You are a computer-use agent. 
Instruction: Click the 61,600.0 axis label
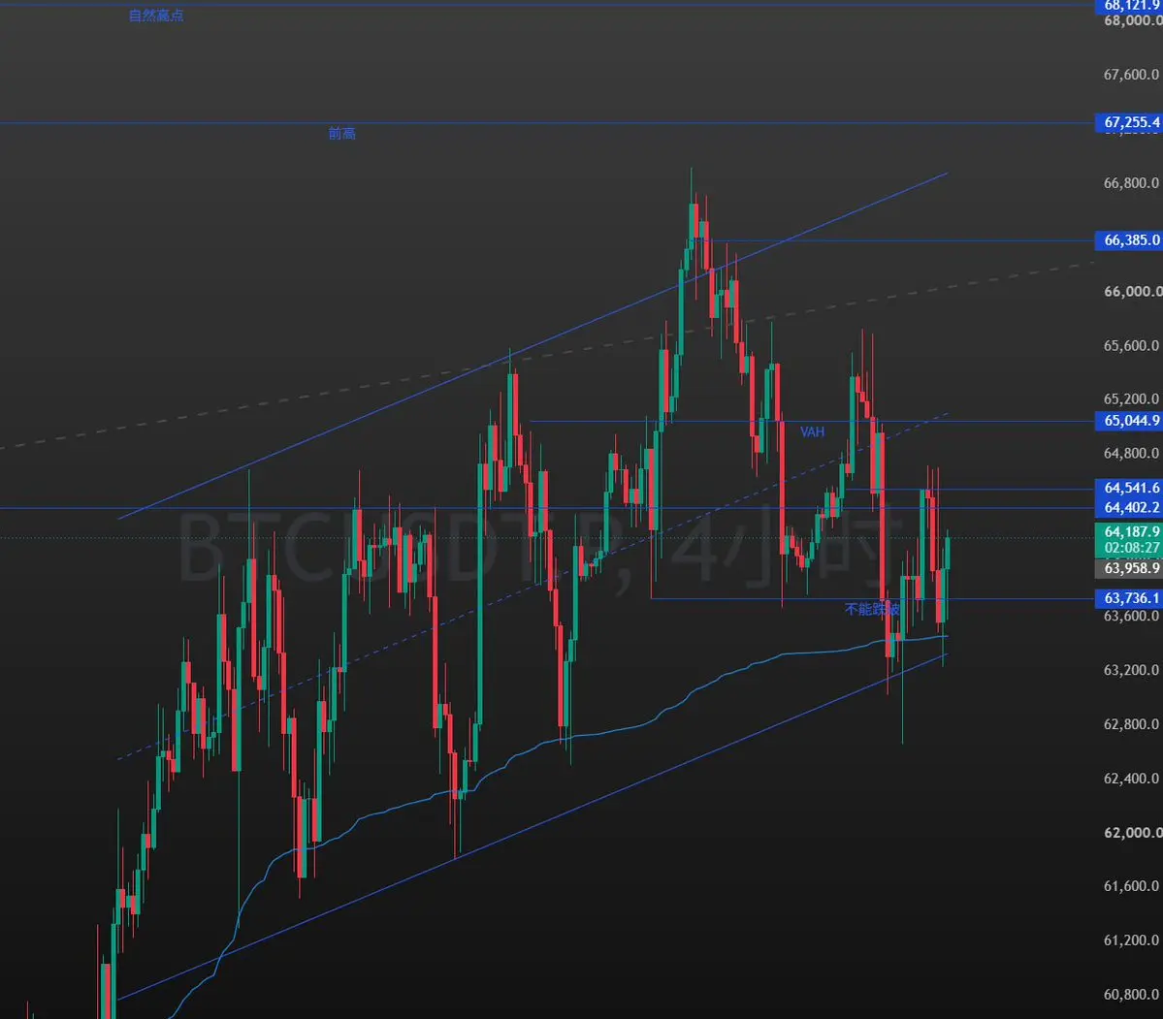pyautogui.click(x=1133, y=886)
